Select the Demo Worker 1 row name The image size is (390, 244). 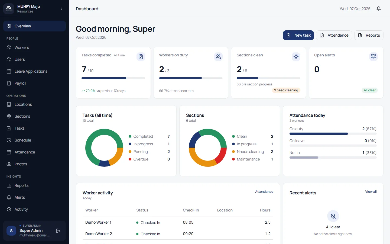click(x=98, y=222)
